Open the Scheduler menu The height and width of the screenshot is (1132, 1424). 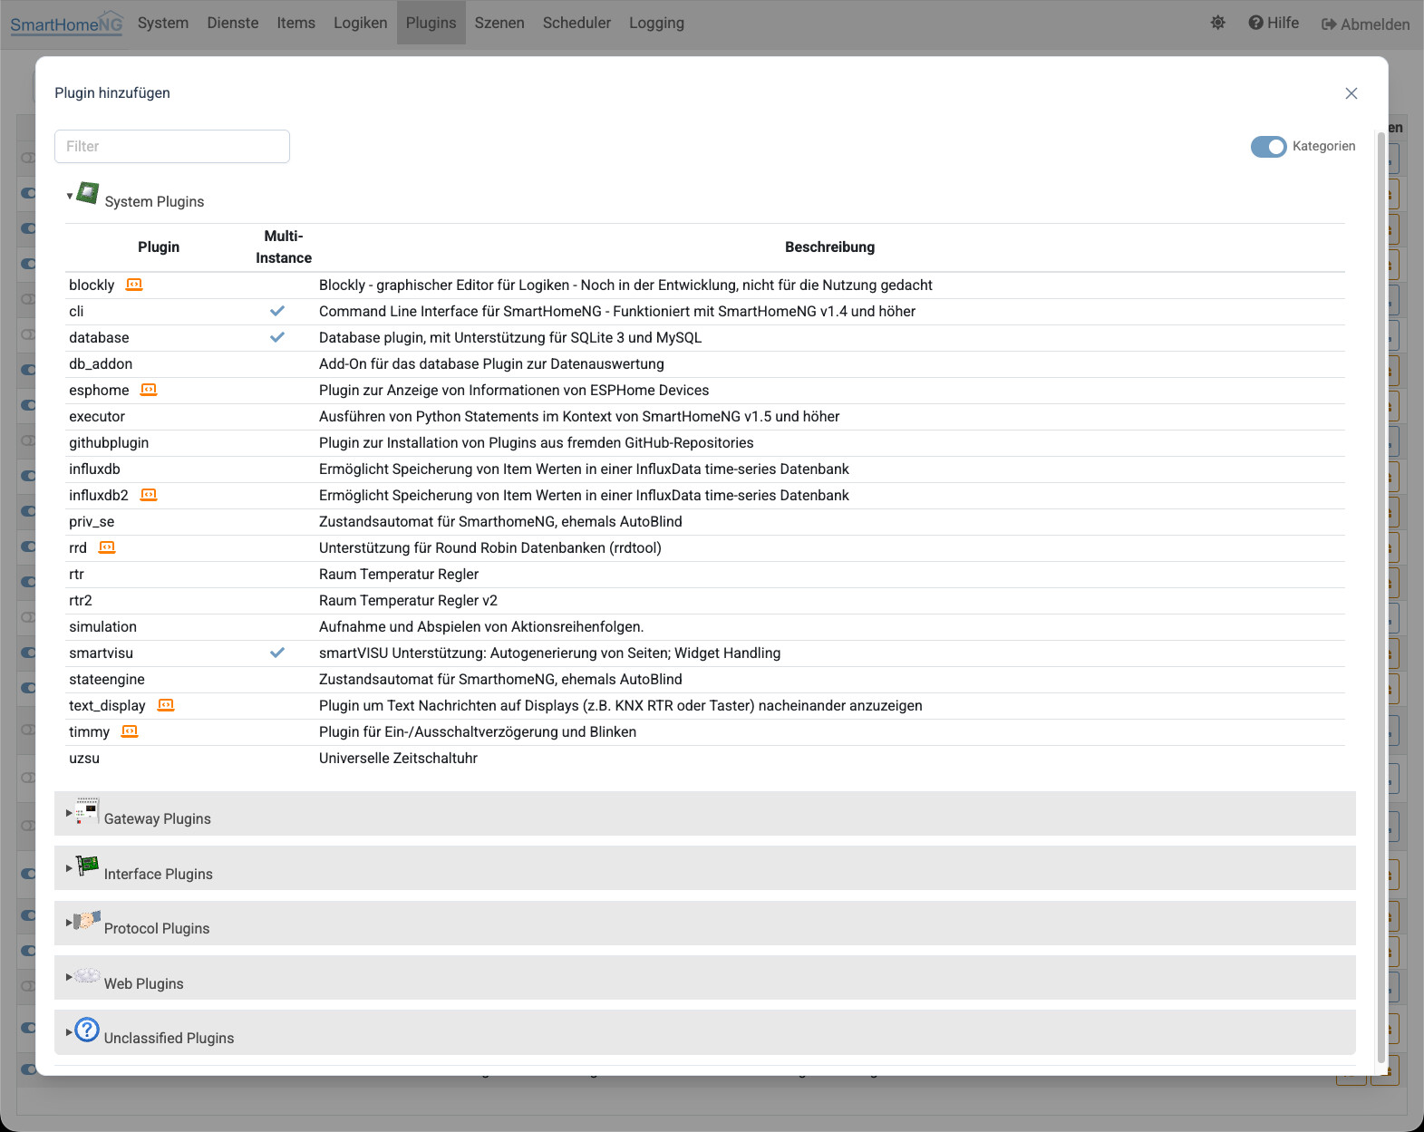pyautogui.click(x=577, y=23)
